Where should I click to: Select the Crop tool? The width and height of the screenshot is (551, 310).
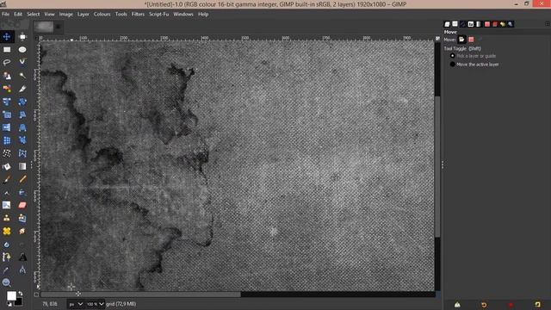coord(22,89)
